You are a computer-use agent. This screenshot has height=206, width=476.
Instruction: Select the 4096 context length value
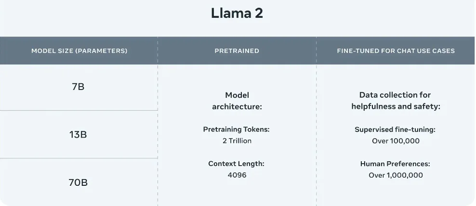click(x=237, y=175)
